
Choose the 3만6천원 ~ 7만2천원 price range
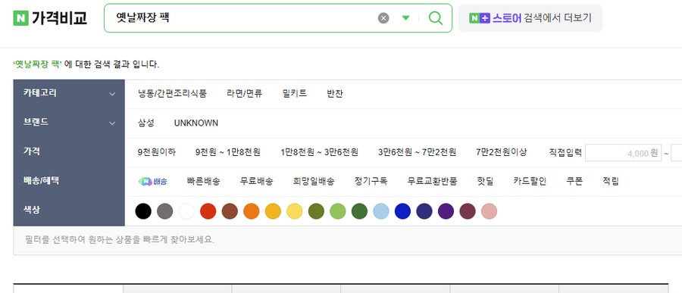click(417, 152)
